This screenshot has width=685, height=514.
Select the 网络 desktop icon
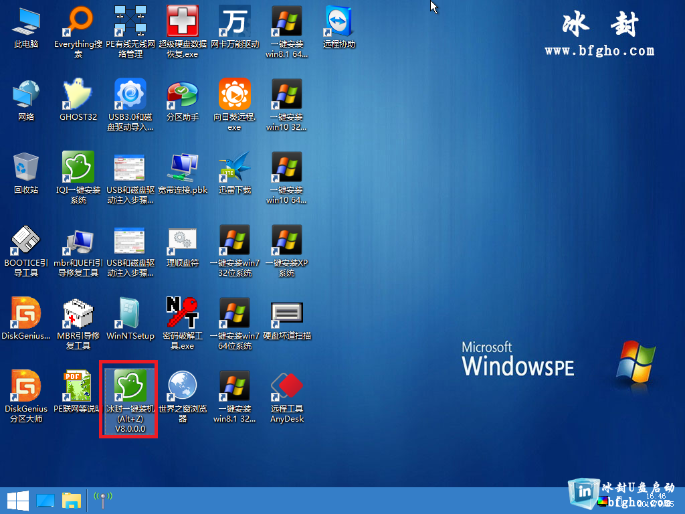pos(26,100)
